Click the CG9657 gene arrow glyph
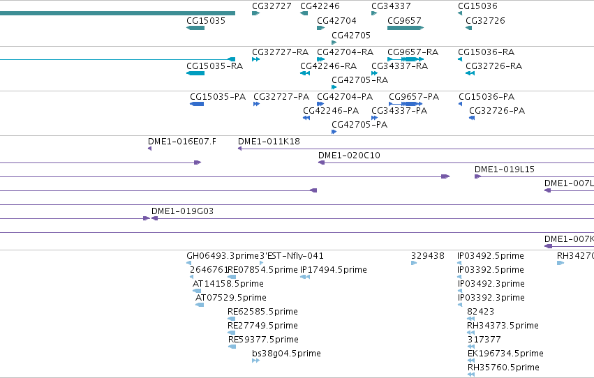This screenshot has height=378, width=594. pos(406,28)
